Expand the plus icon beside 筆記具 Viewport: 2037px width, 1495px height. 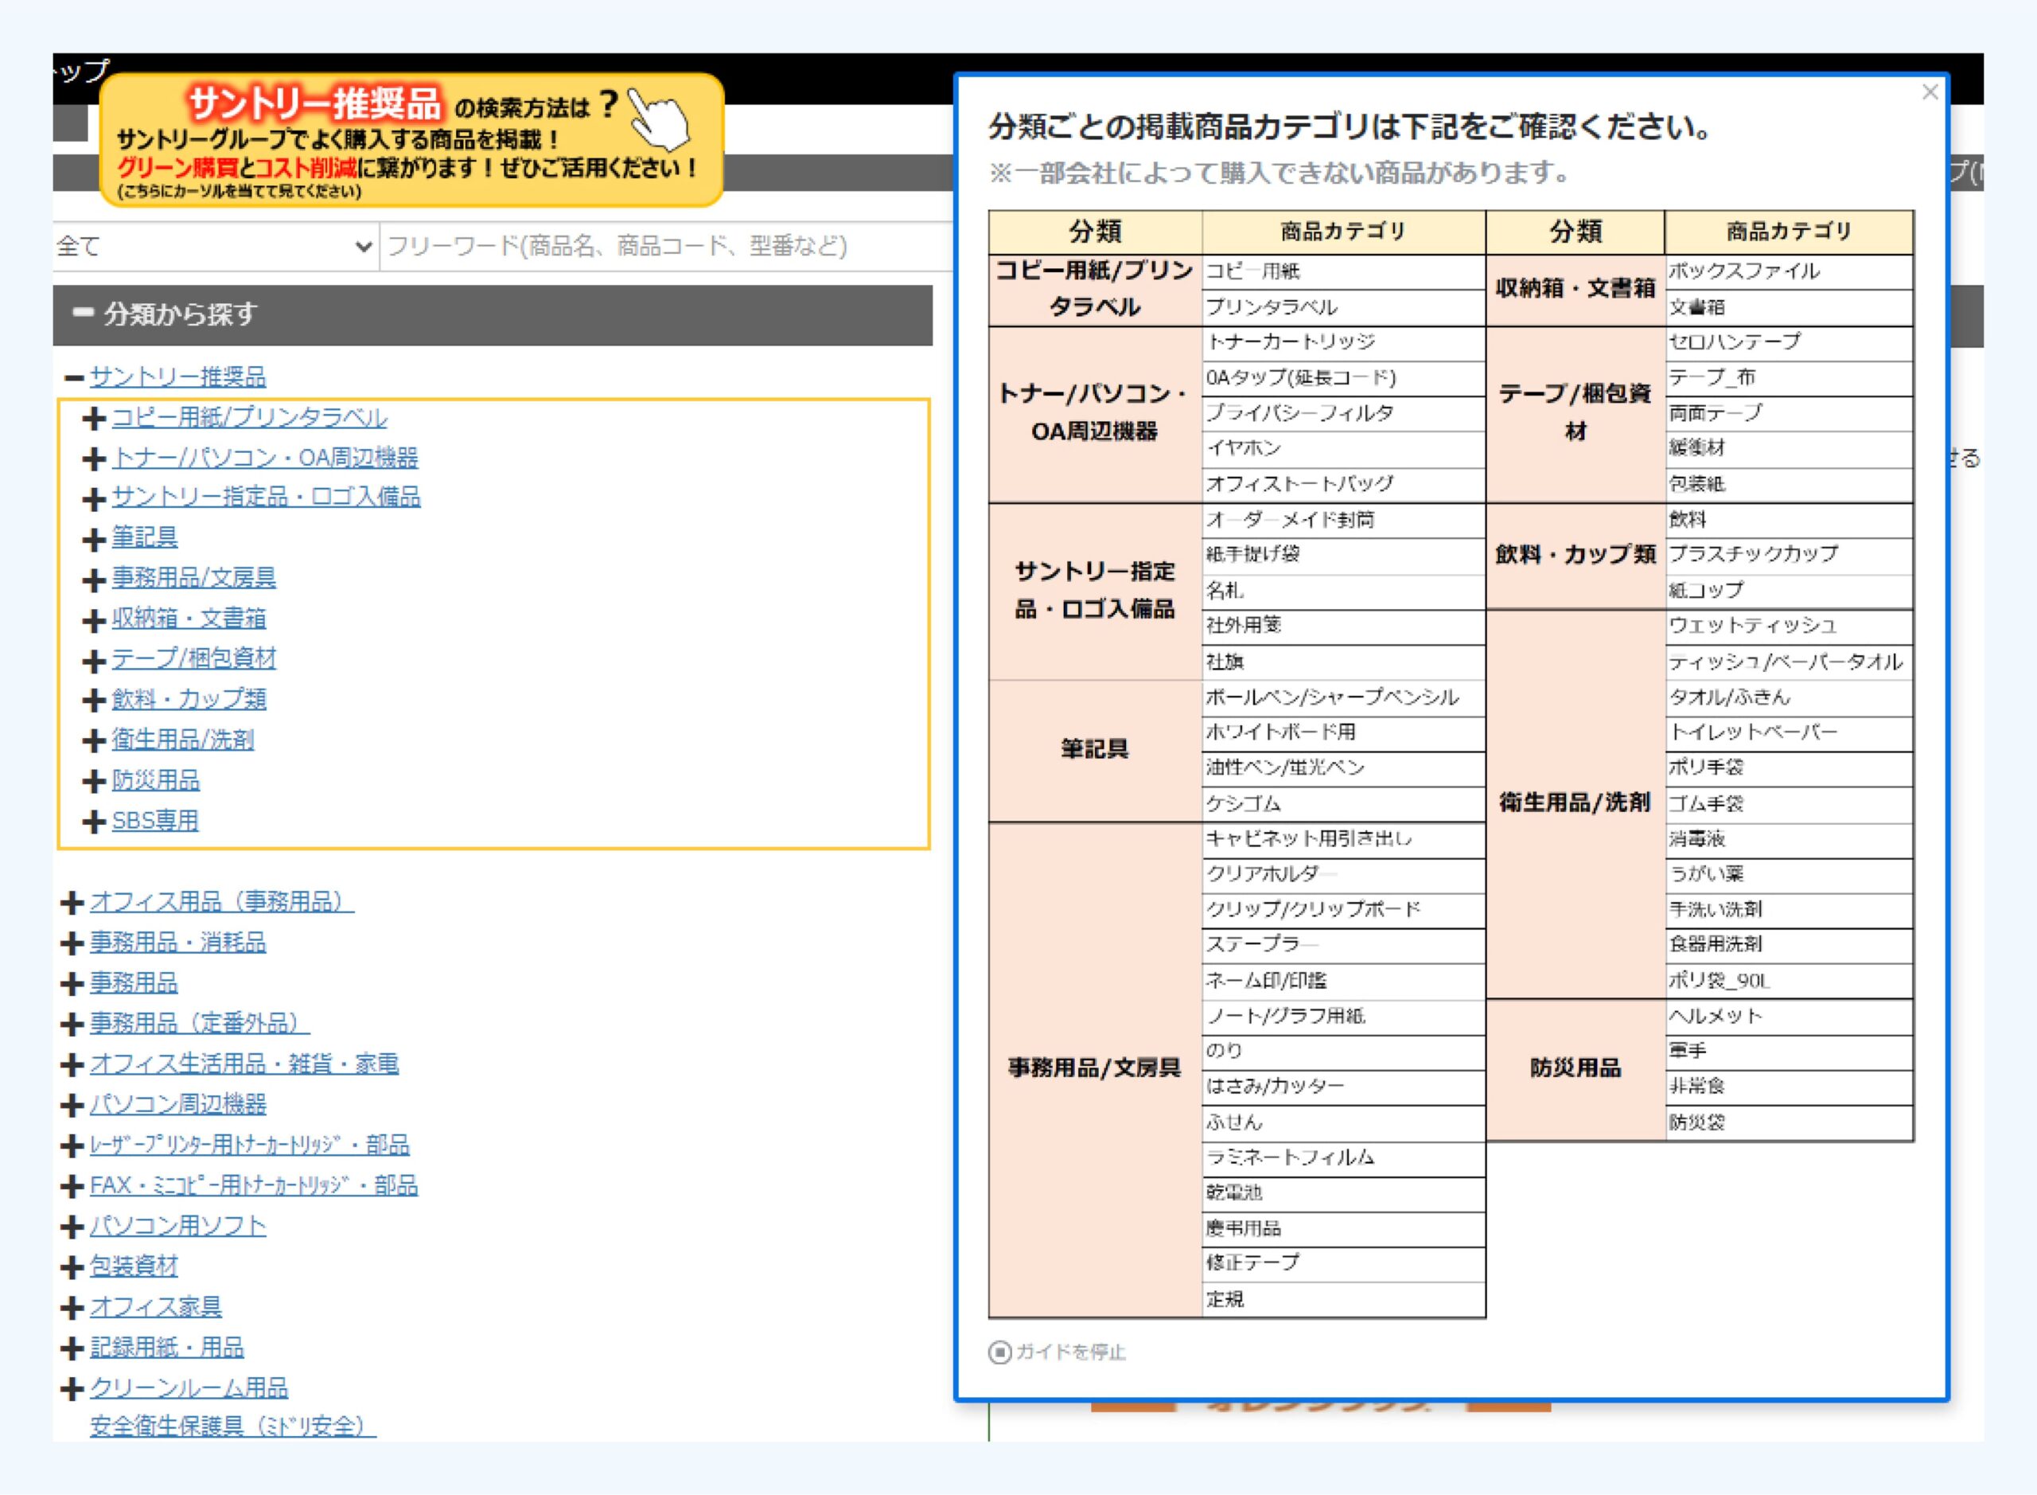(x=94, y=540)
